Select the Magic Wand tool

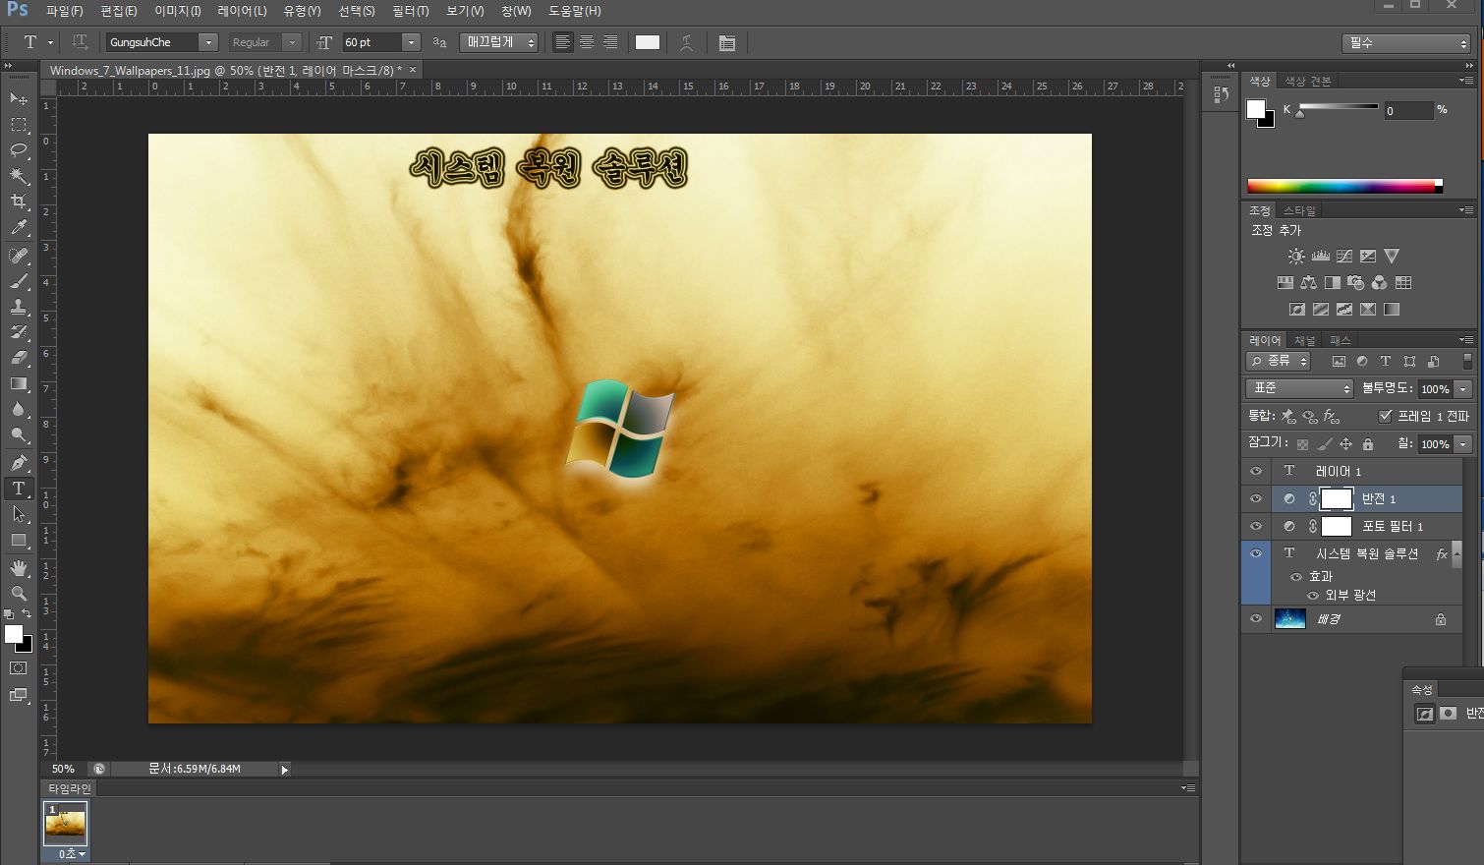coord(19,176)
